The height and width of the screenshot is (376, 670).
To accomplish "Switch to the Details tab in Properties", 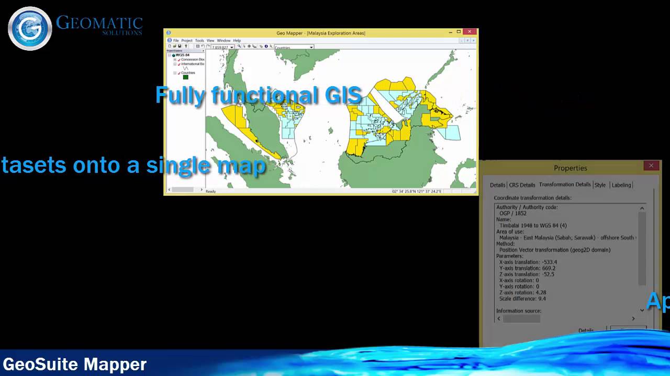I will tap(498, 185).
